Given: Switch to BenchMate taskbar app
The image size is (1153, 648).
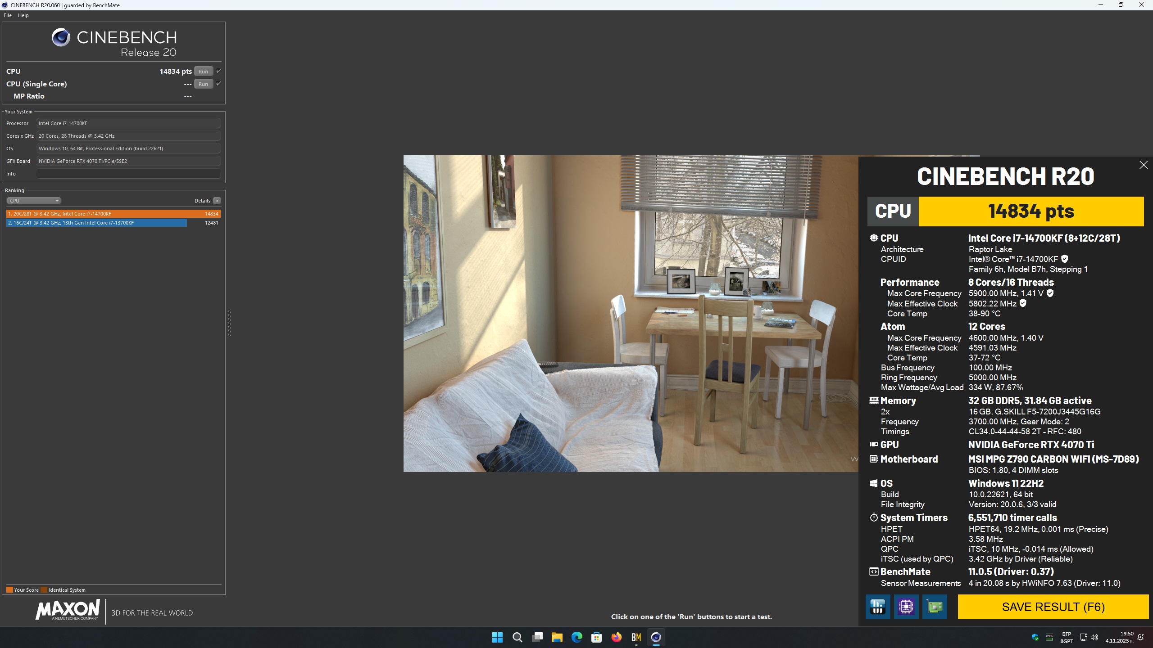Looking at the screenshot, I should tap(636, 637).
